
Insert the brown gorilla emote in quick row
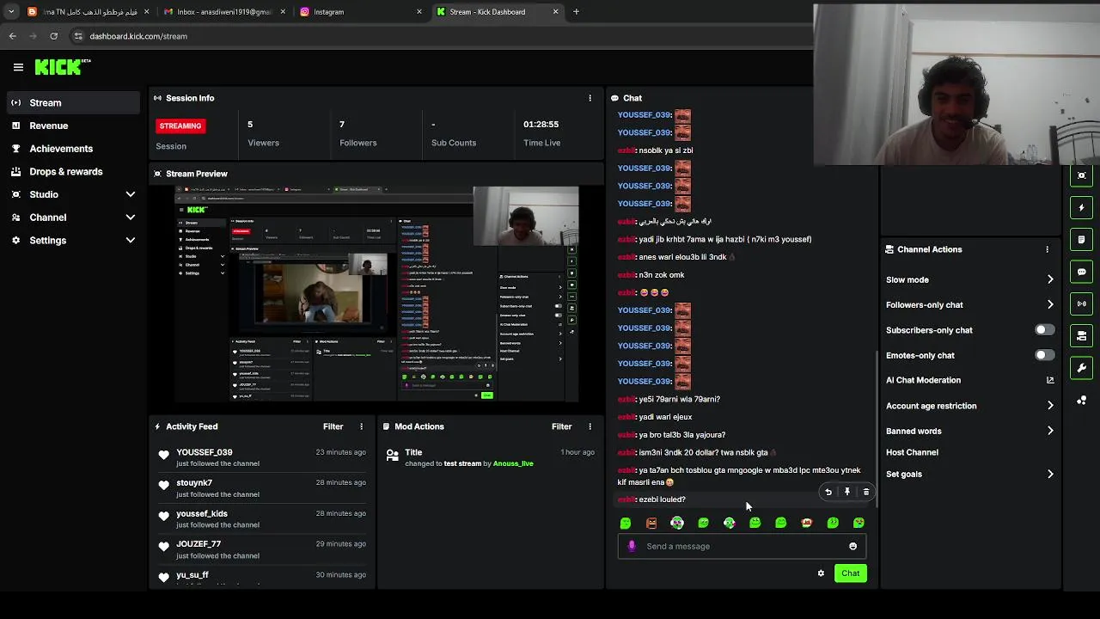point(651,523)
